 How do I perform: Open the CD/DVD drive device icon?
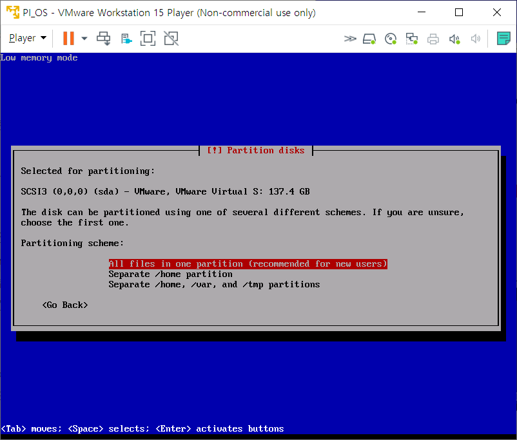coord(390,39)
